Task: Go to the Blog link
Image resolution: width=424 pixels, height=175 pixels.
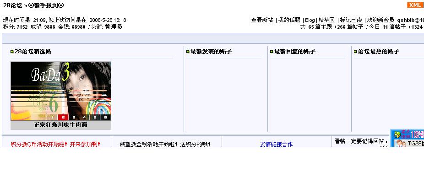Action: coord(310,20)
